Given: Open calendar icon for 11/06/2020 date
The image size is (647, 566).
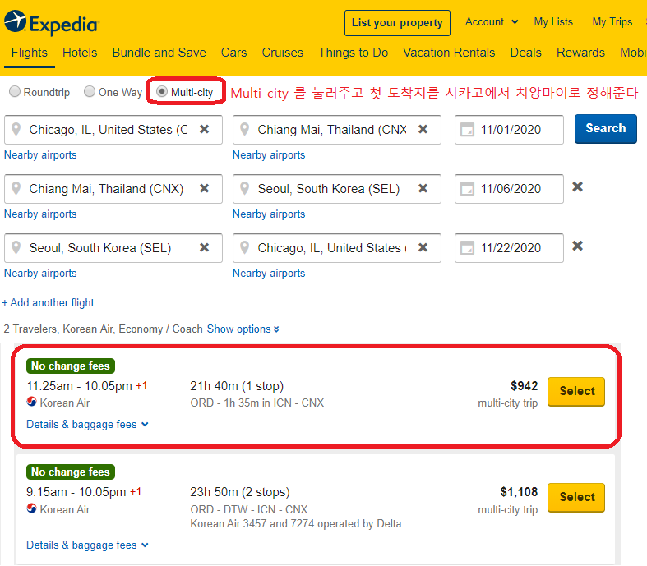Looking at the screenshot, I should pyautogui.click(x=467, y=189).
